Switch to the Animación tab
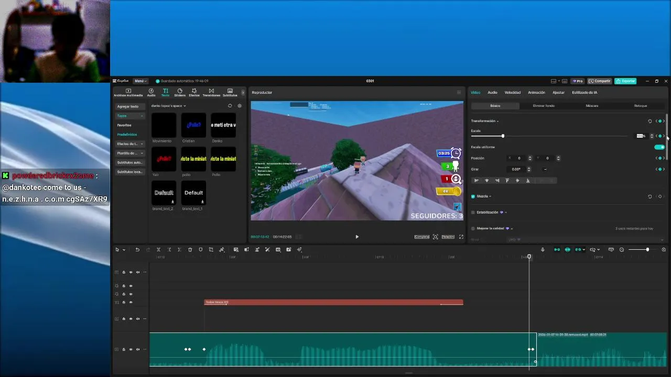Screen dimensions: 671x377 point(536,93)
